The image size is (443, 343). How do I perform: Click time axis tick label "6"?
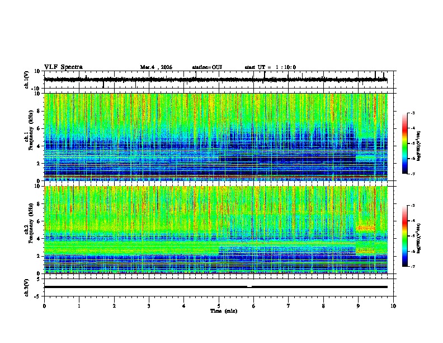253,306
